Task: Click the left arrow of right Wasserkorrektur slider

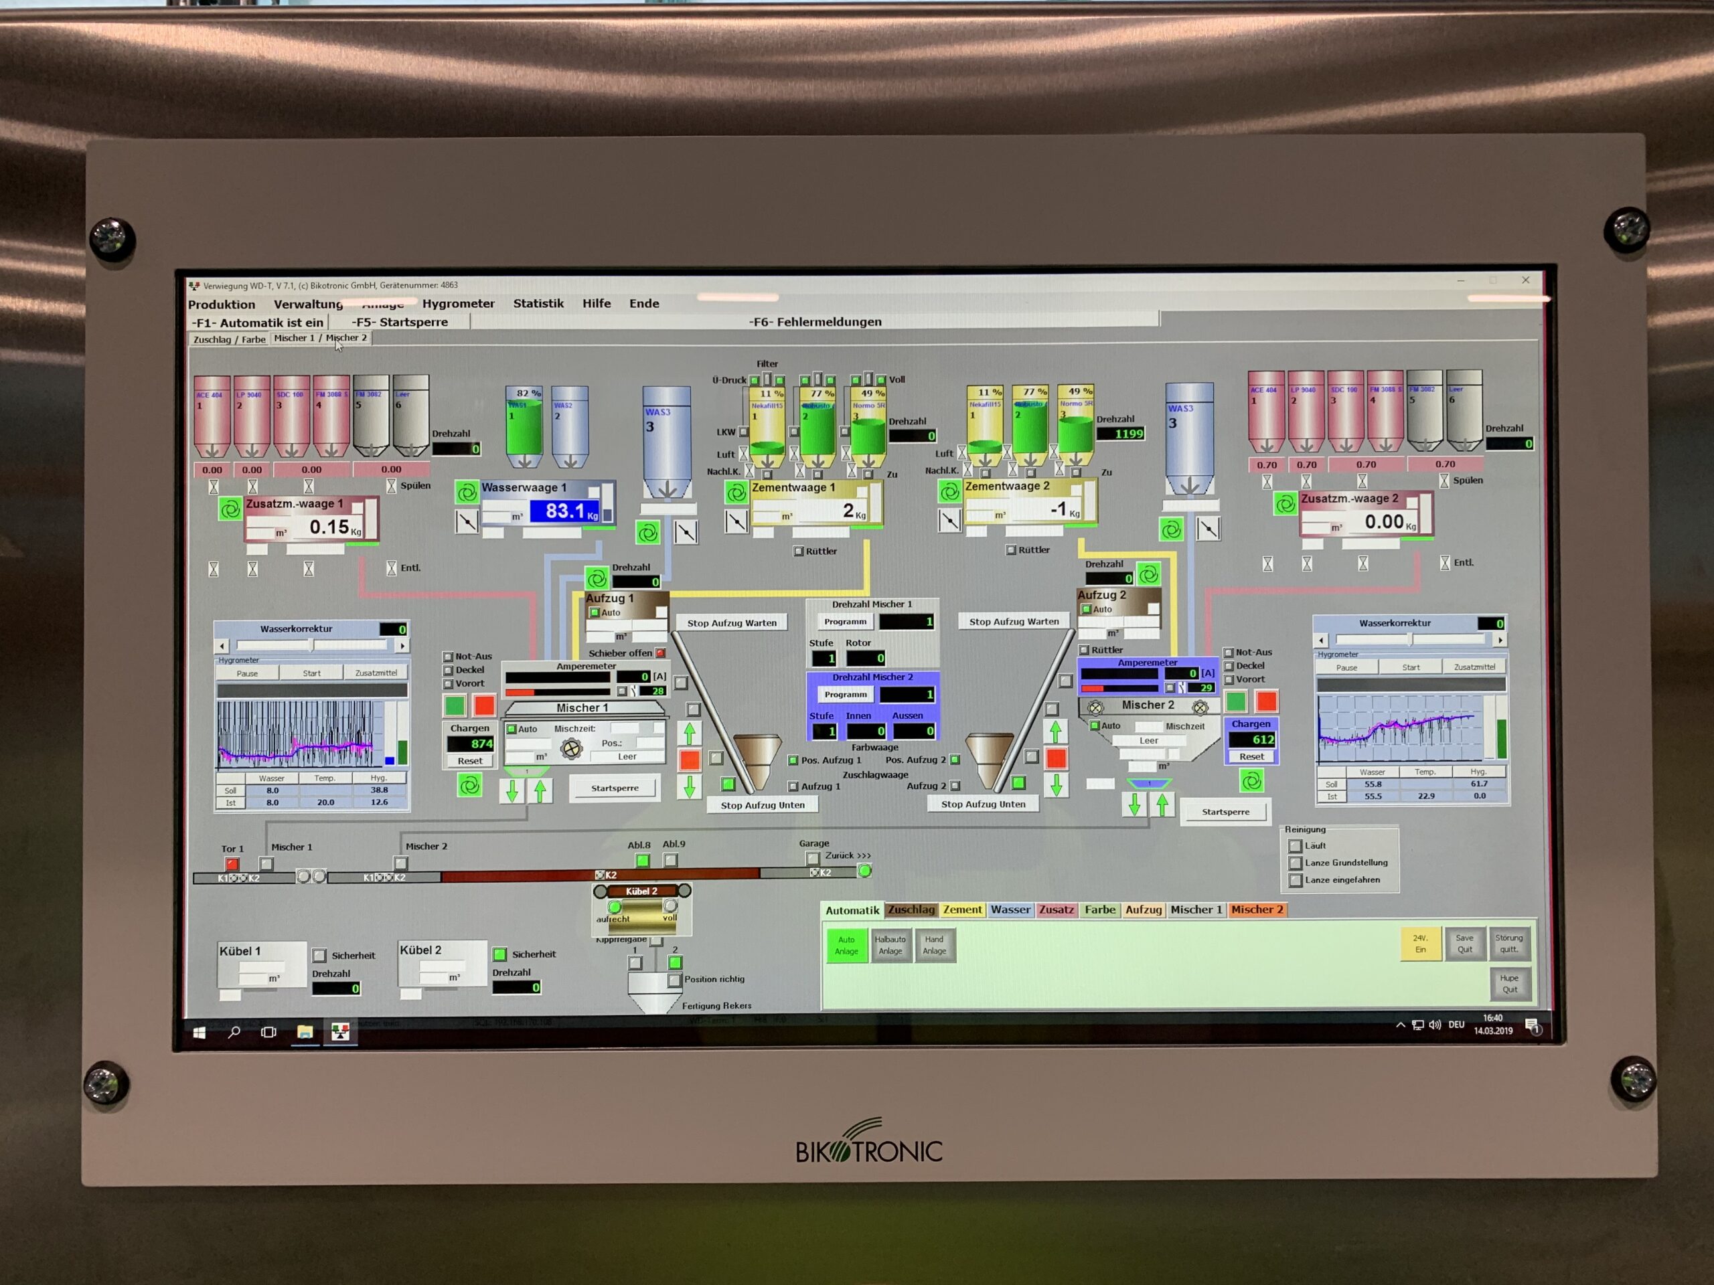Action: (1322, 640)
